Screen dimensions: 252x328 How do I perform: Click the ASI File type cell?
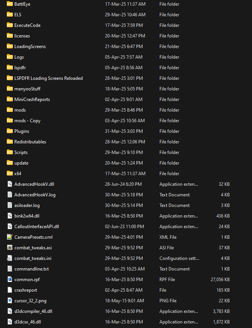[x=167, y=248]
